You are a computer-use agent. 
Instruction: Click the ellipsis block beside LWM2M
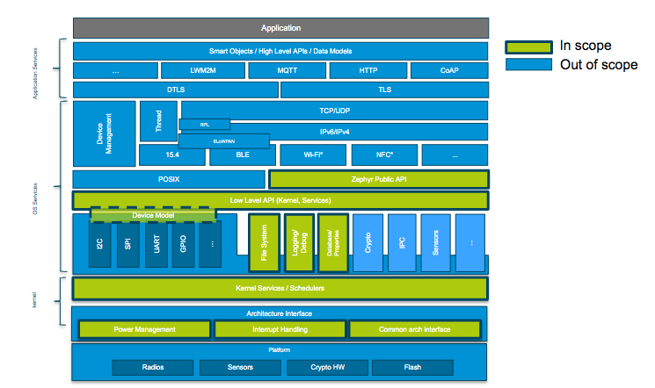(115, 70)
